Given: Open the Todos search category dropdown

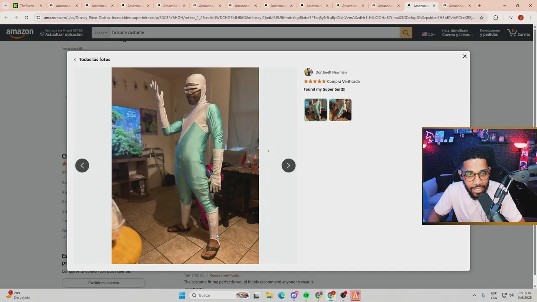Looking at the screenshot, I should click(x=101, y=33).
